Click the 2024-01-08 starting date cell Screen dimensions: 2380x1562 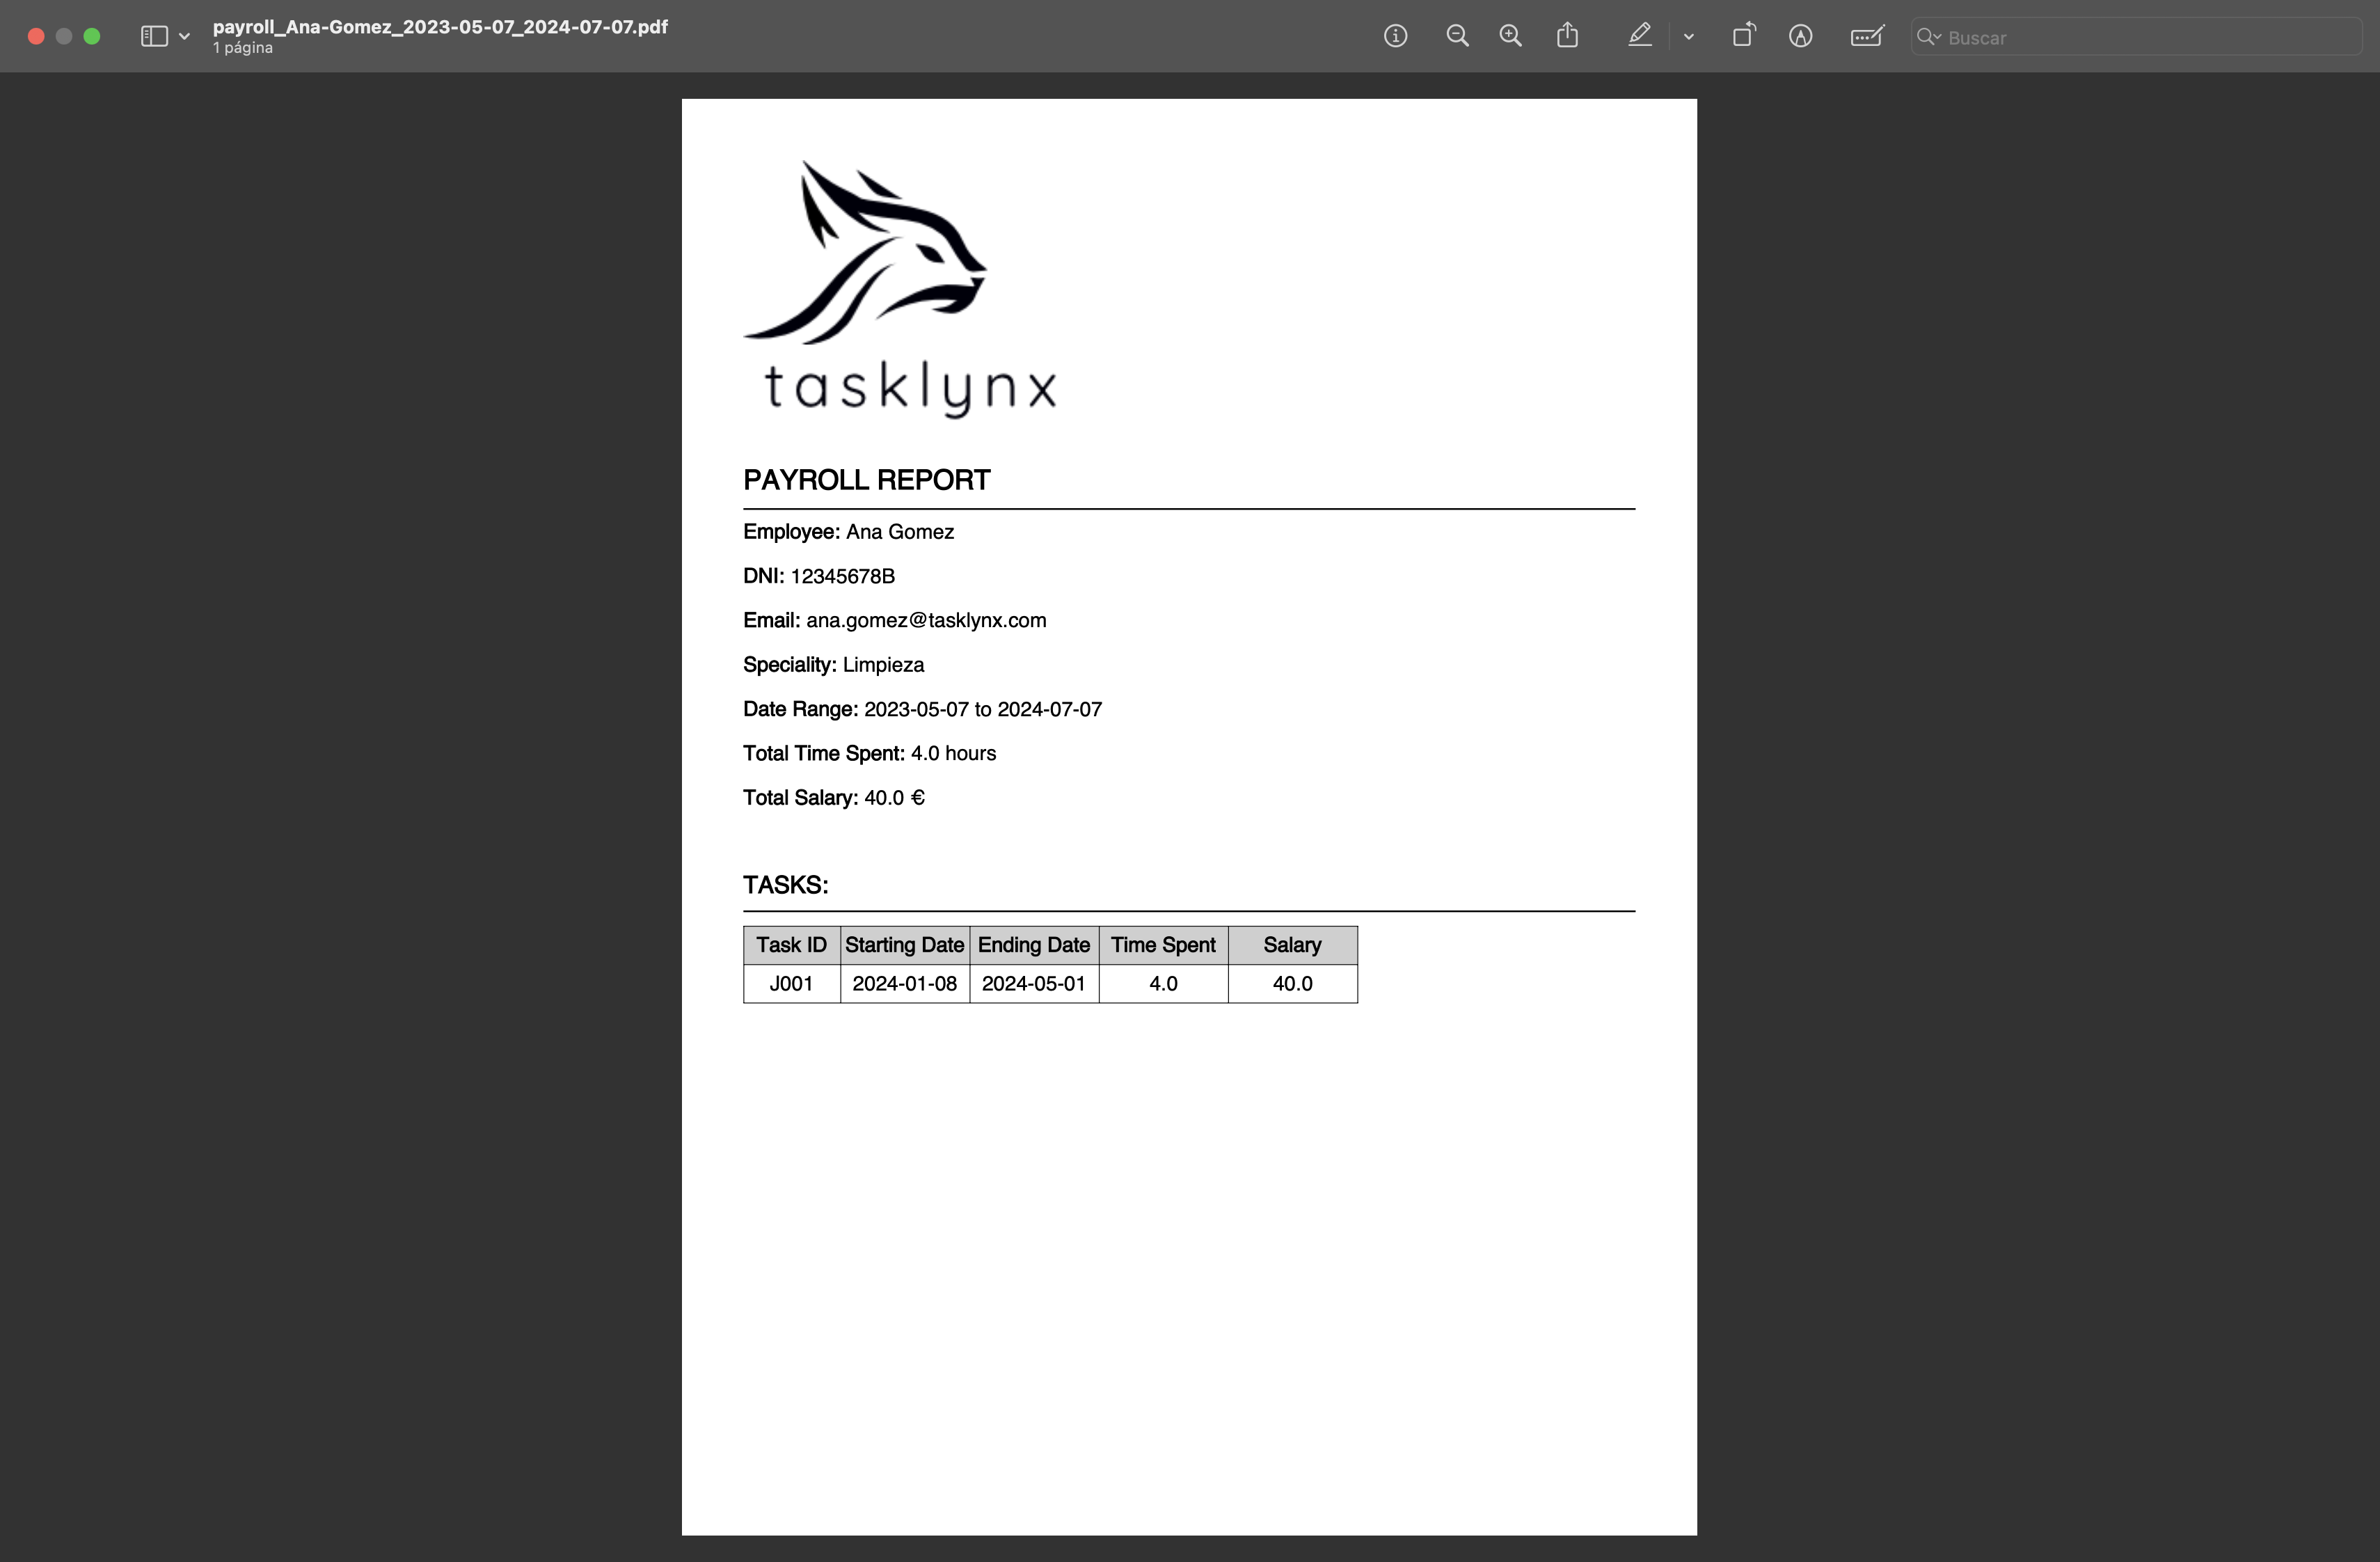(x=905, y=984)
